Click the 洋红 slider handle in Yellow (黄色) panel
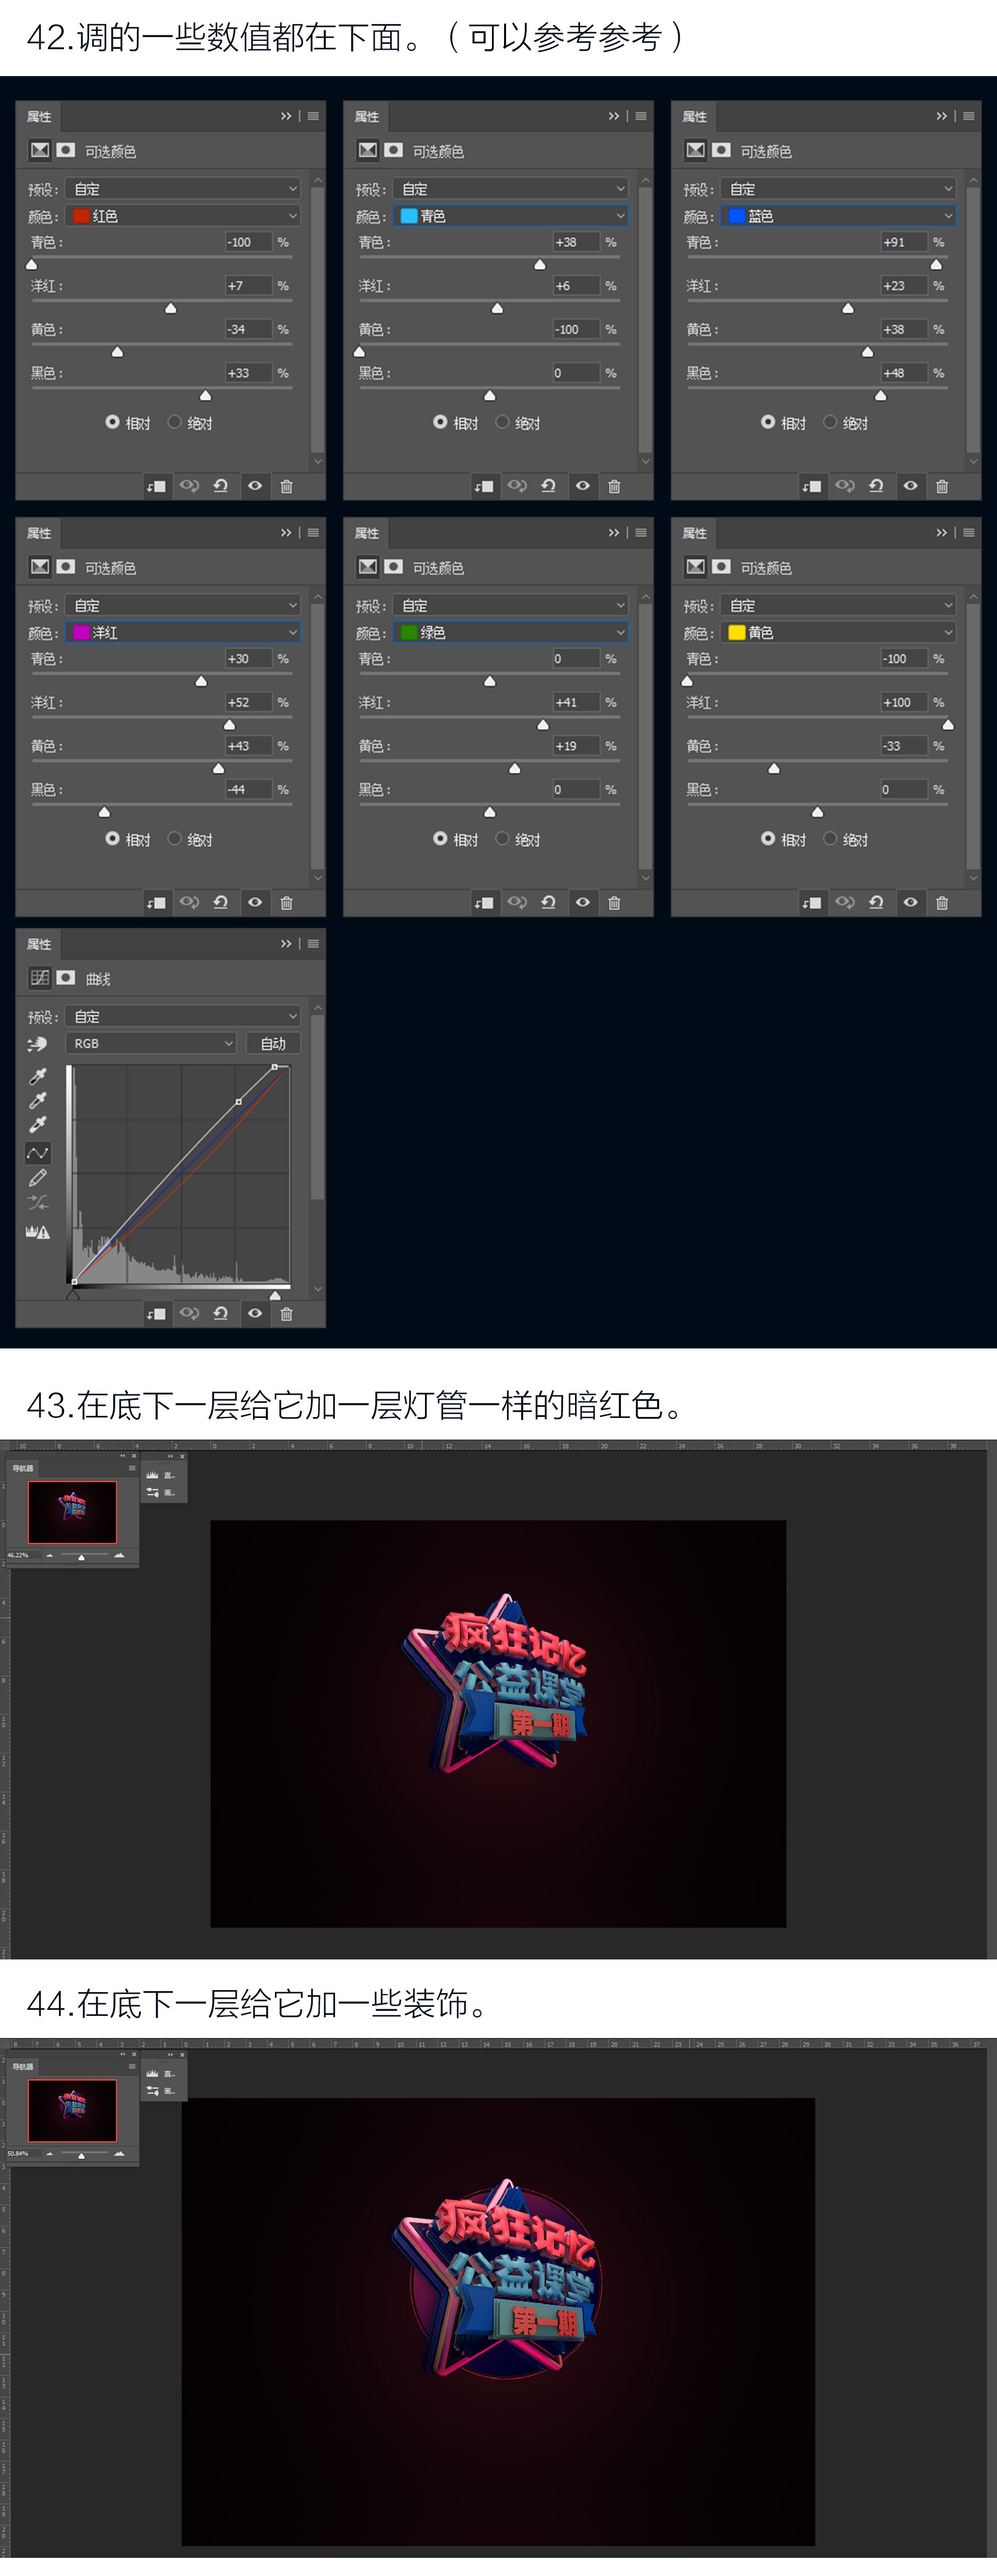Image resolution: width=997 pixels, height=2576 pixels. (947, 725)
